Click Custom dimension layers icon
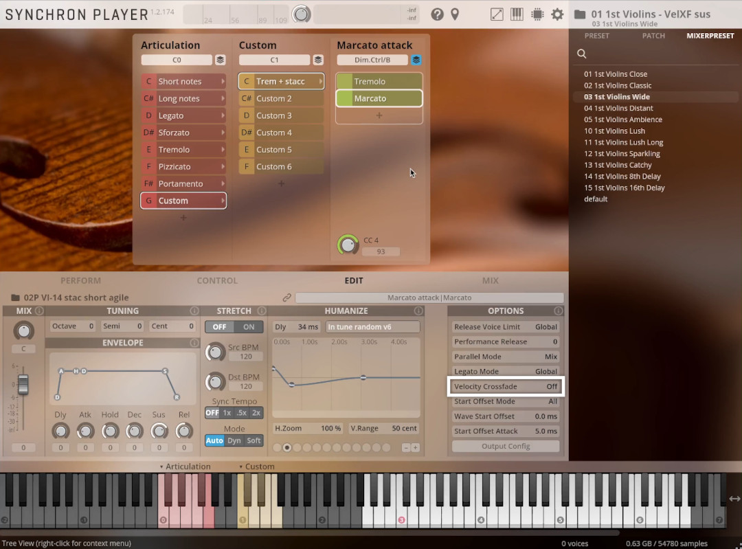Screen dimensions: 742x549 coord(318,60)
